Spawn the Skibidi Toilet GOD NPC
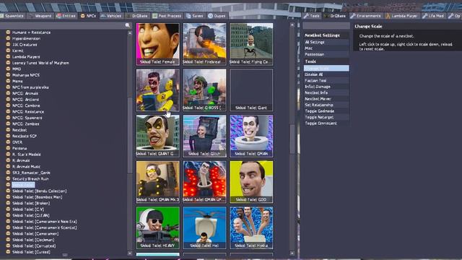 (x=251, y=182)
